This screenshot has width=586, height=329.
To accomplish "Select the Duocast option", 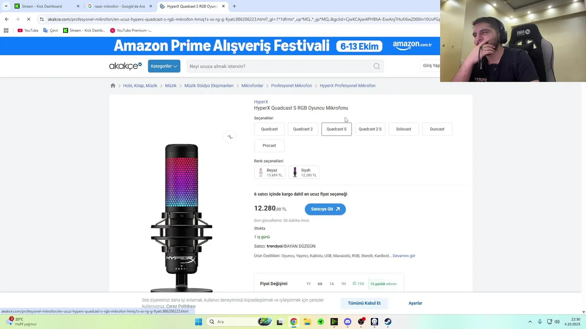I will (437, 129).
